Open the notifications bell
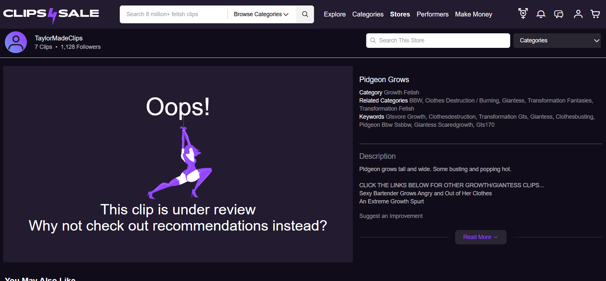 click(541, 14)
